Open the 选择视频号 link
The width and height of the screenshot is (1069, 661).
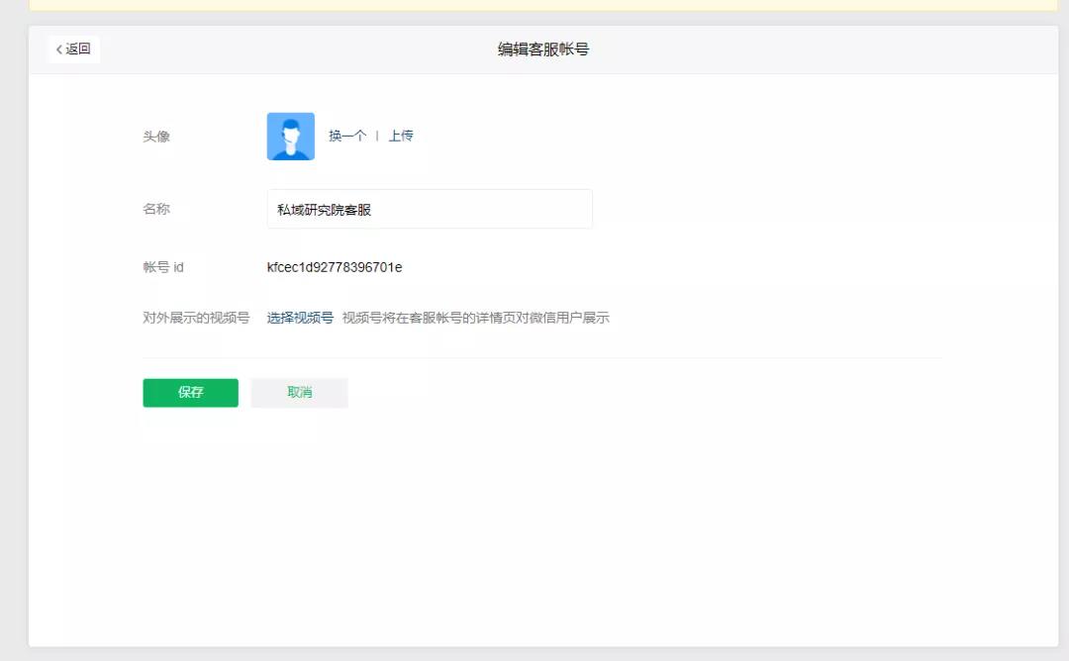point(300,319)
